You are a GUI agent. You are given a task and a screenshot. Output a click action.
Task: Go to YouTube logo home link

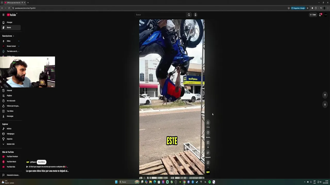point(12,15)
